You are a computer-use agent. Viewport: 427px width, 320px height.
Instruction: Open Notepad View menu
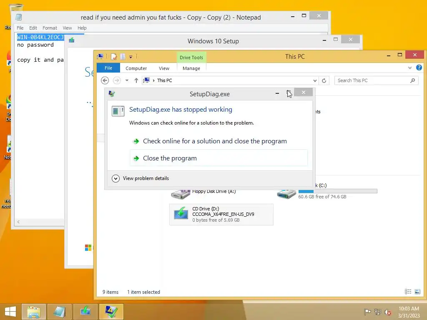point(67,28)
